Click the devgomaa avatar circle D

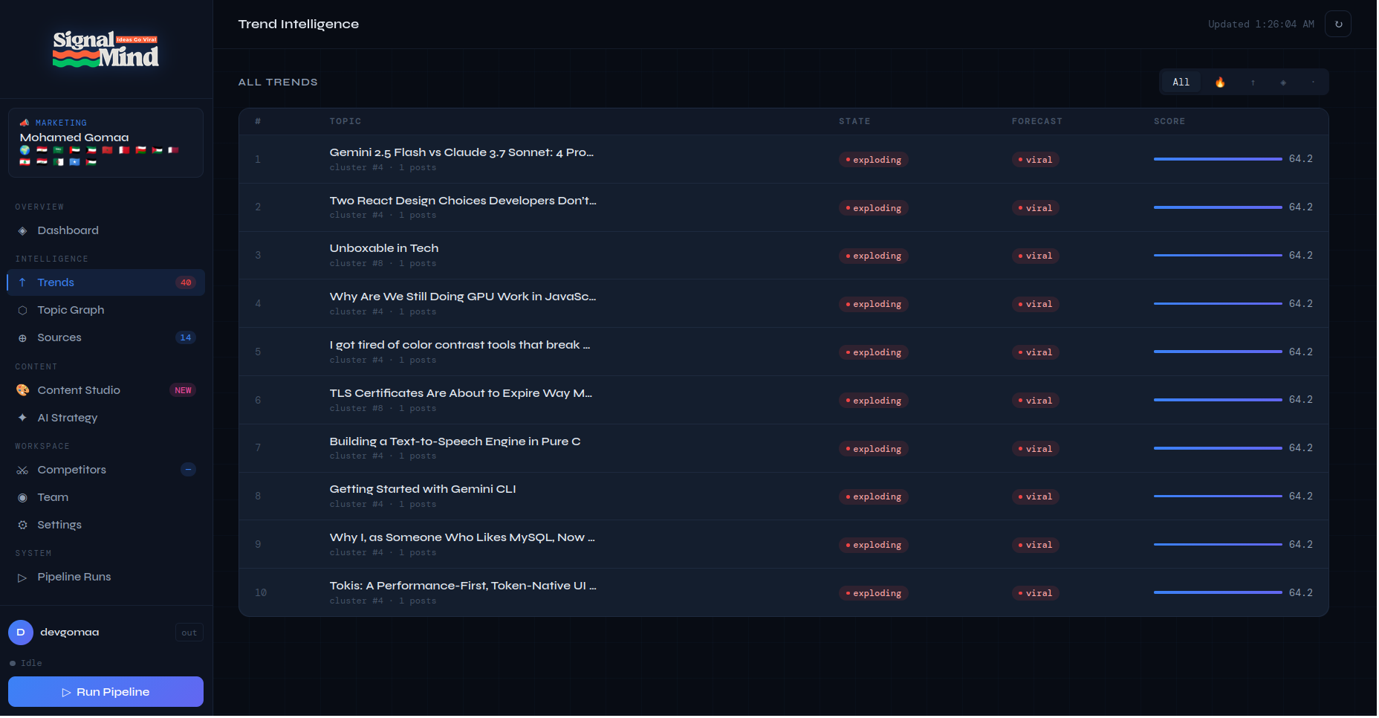(x=21, y=633)
